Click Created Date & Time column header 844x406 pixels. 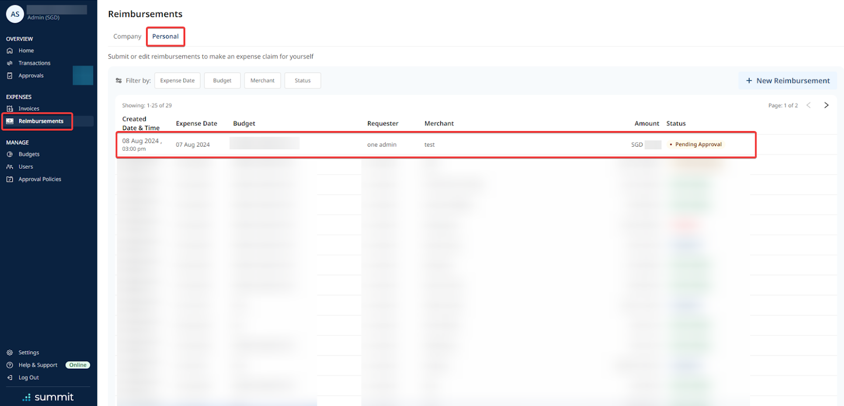point(141,123)
